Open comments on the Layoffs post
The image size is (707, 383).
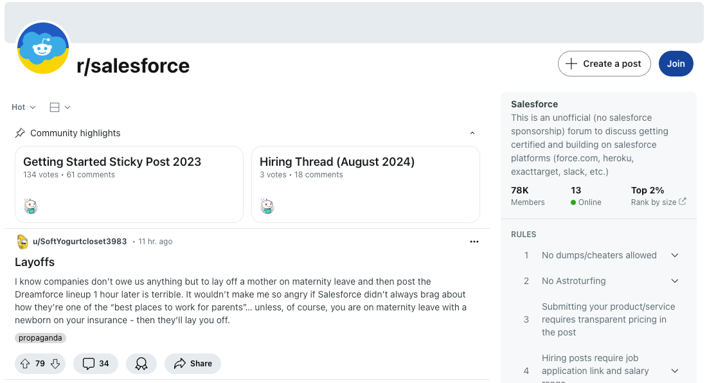pyautogui.click(x=96, y=364)
